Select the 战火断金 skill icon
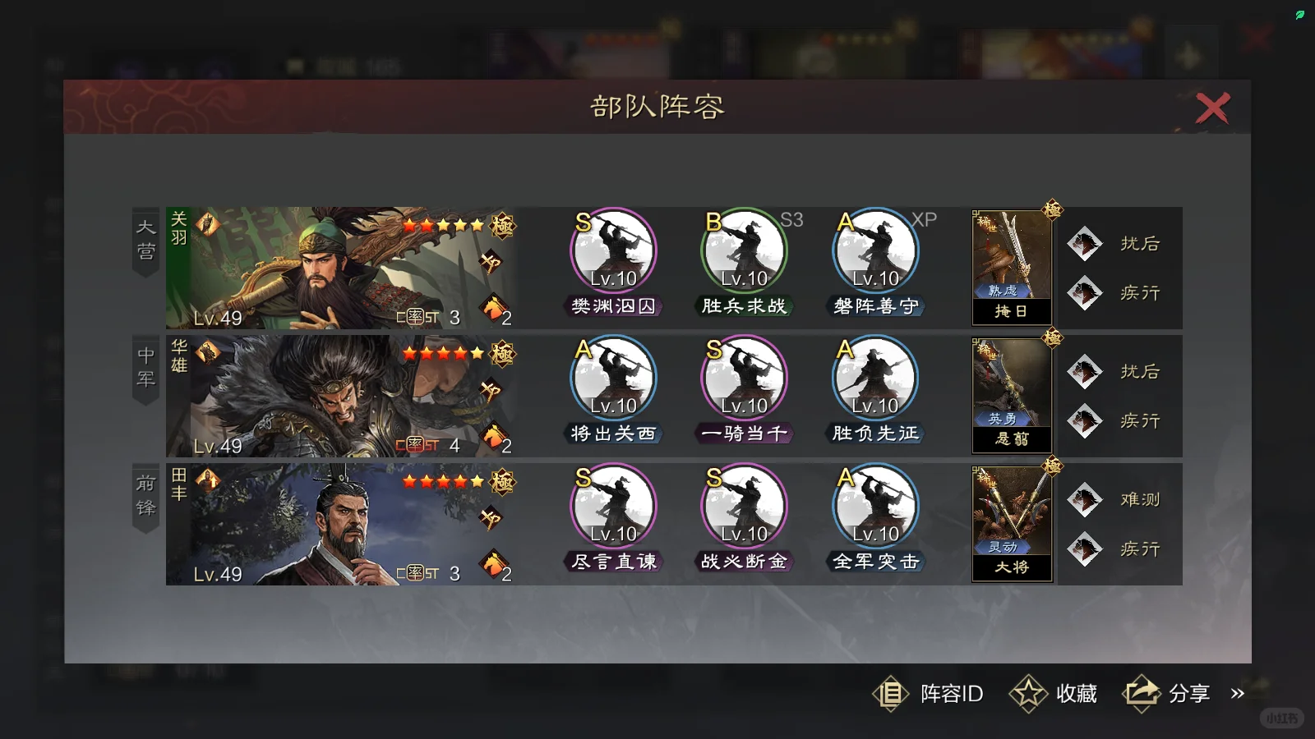This screenshot has width=1315, height=739. (x=744, y=507)
